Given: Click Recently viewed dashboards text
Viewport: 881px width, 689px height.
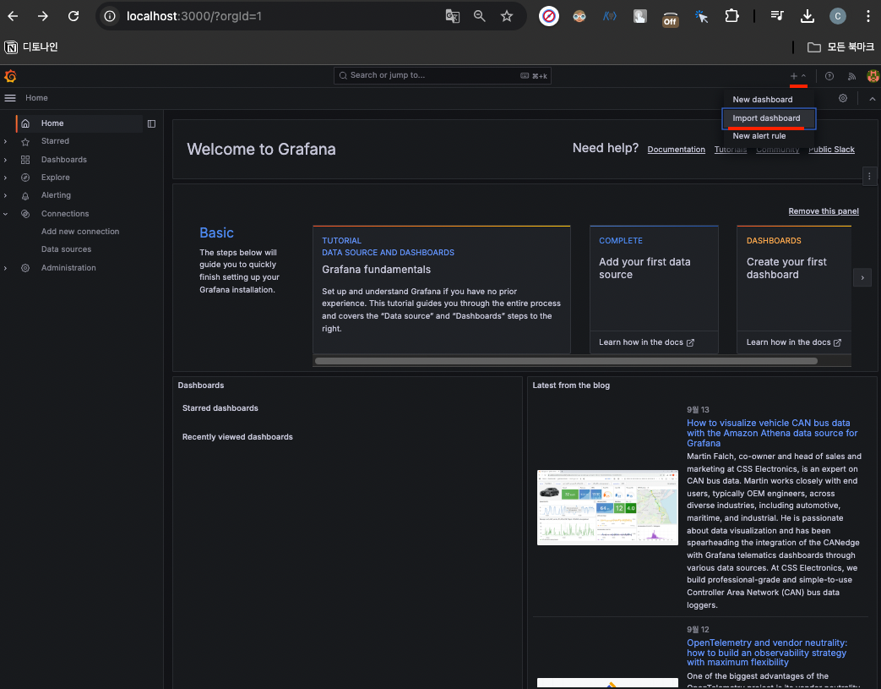Looking at the screenshot, I should click(x=237, y=437).
